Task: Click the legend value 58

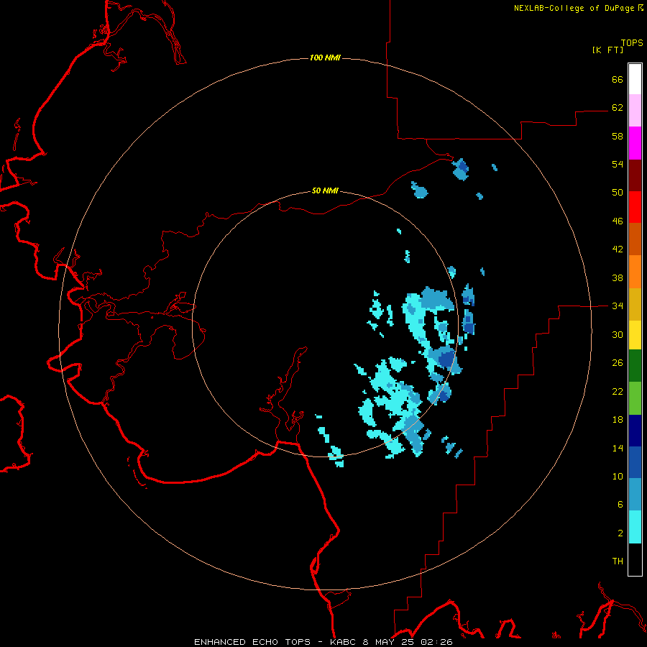Action: (x=618, y=136)
